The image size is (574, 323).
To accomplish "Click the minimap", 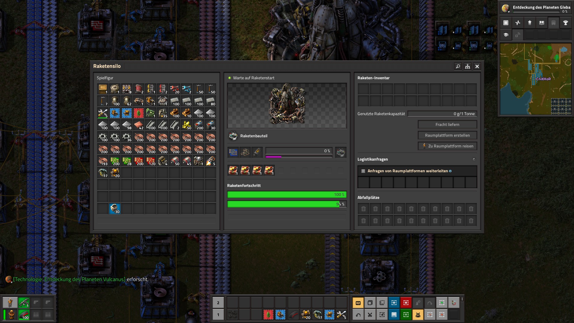I will 535,79.
